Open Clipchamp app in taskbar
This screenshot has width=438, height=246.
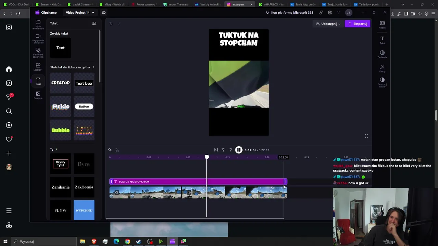[172, 242]
